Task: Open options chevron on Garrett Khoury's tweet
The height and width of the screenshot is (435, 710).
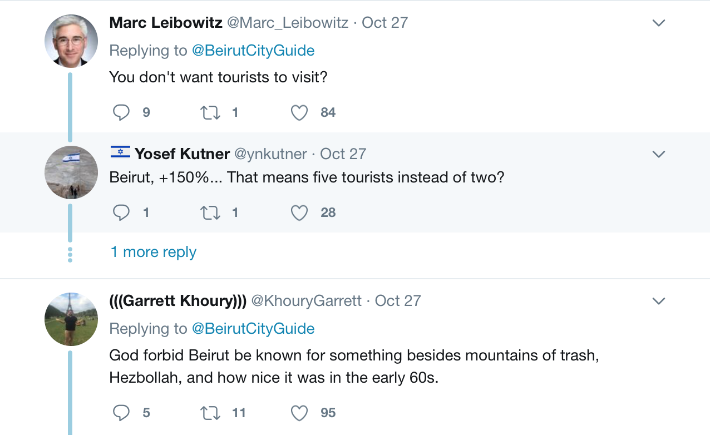Action: [659, 301]
